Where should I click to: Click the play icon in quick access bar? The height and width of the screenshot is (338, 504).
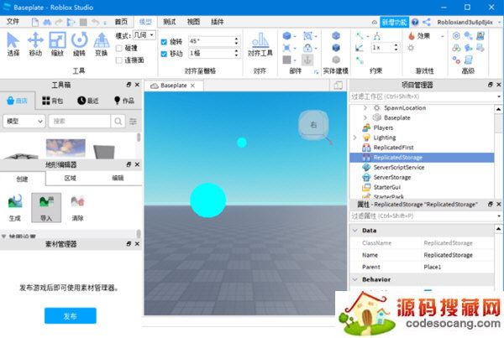pyautogui.click(x=71, y=22)
